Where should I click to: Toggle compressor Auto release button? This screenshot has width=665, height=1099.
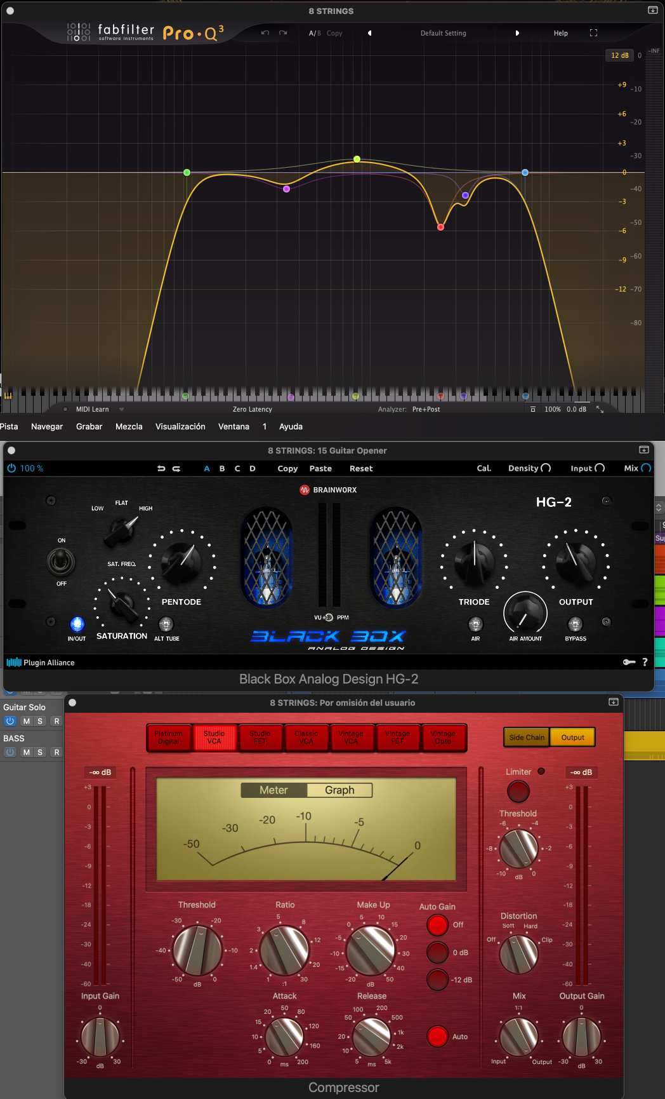(437, 1036)
